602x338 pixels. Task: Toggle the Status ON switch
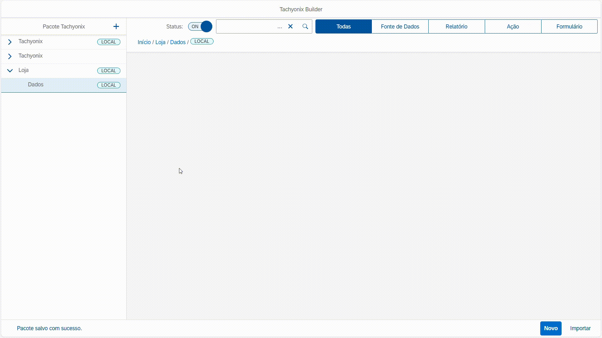(x=200, y=27)
